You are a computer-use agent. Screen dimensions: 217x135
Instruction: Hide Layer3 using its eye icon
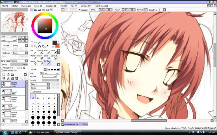click(x=3, y=83)
